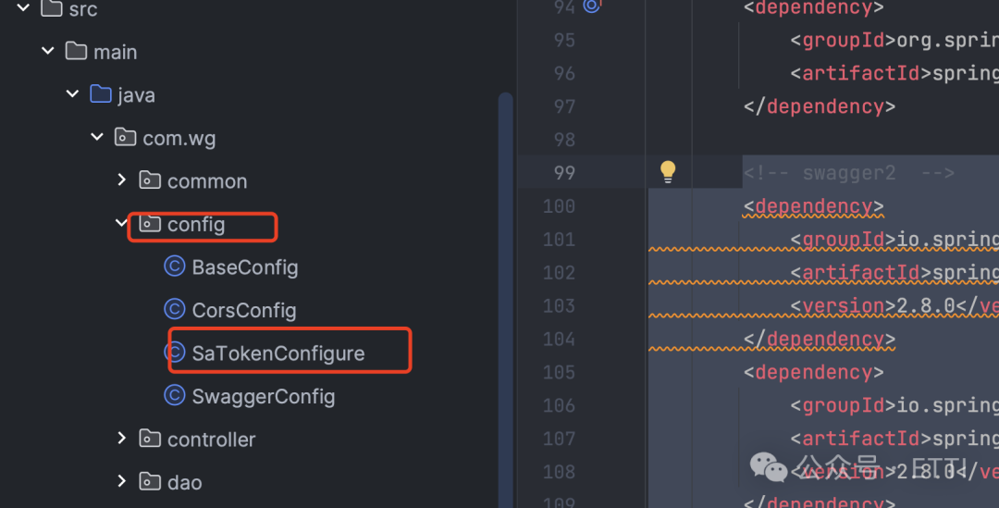Click the yellow lightbulb intention icon
Screen dimensions: 999x508
coord(668,172)
